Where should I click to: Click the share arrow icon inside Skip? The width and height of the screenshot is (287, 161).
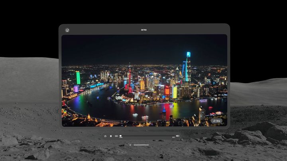pyautogui.click(x=214, y=121)
